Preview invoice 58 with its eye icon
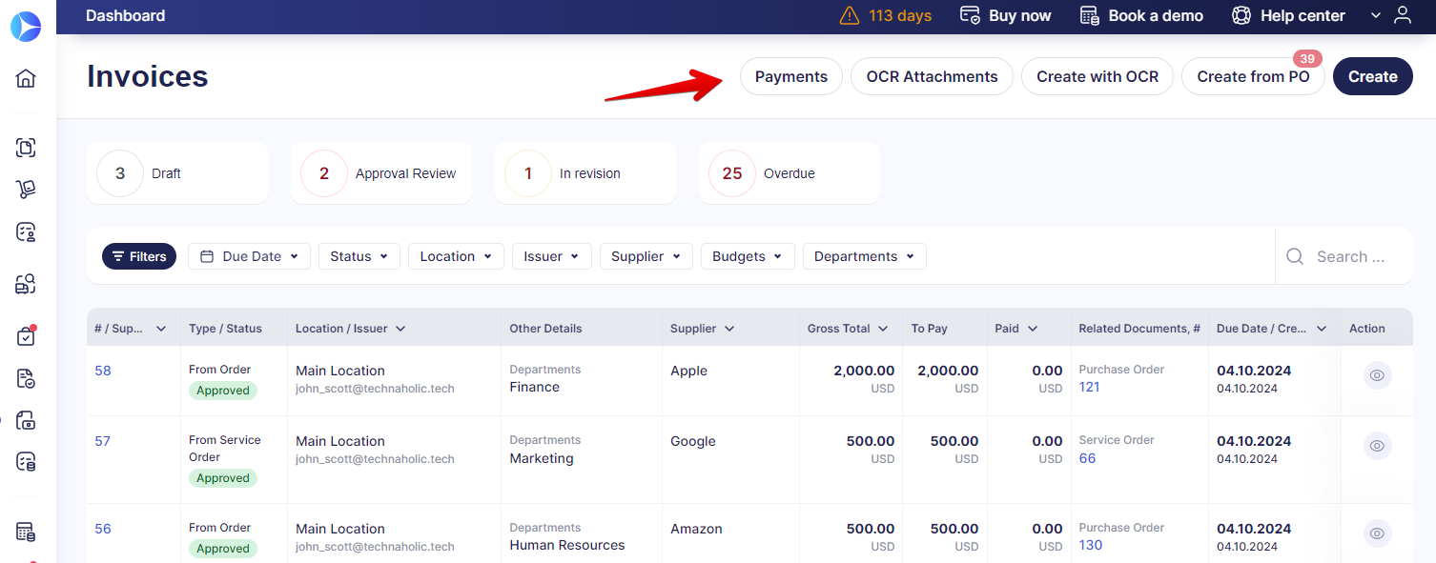 [1376, 375]
